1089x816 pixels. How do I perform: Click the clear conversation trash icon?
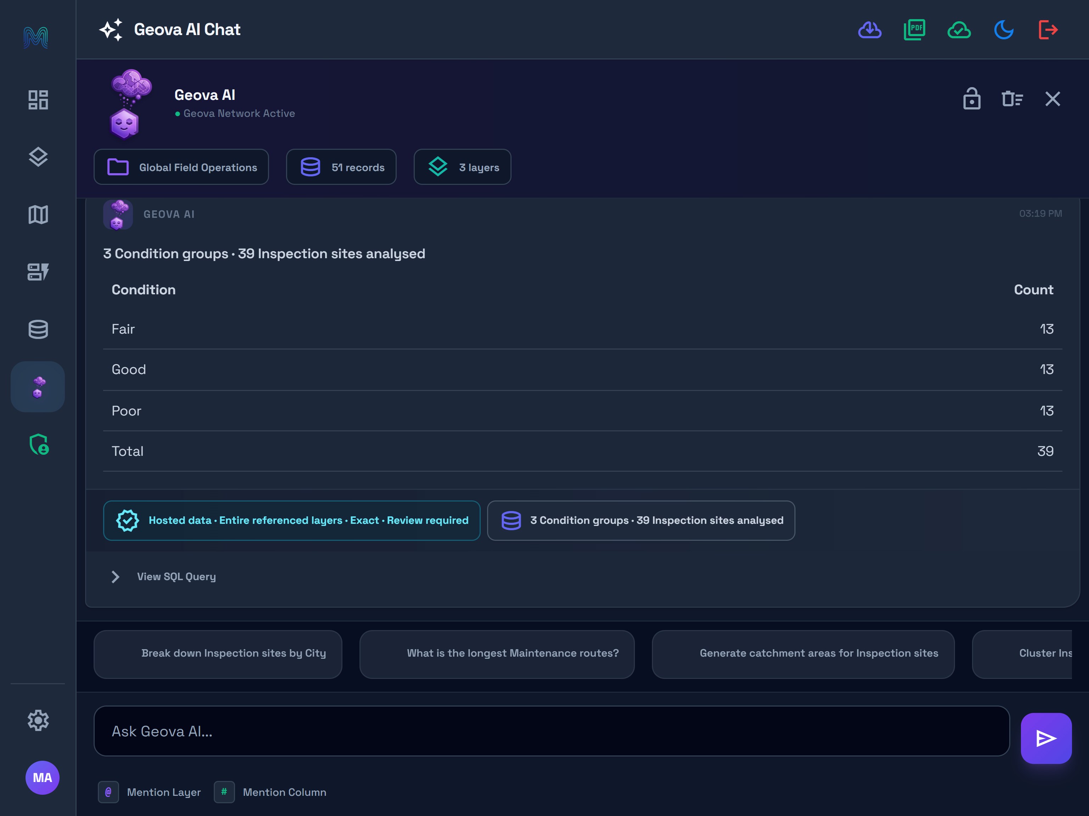[x=1012, y=99]
